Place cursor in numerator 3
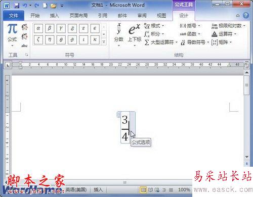 (125, 120)
